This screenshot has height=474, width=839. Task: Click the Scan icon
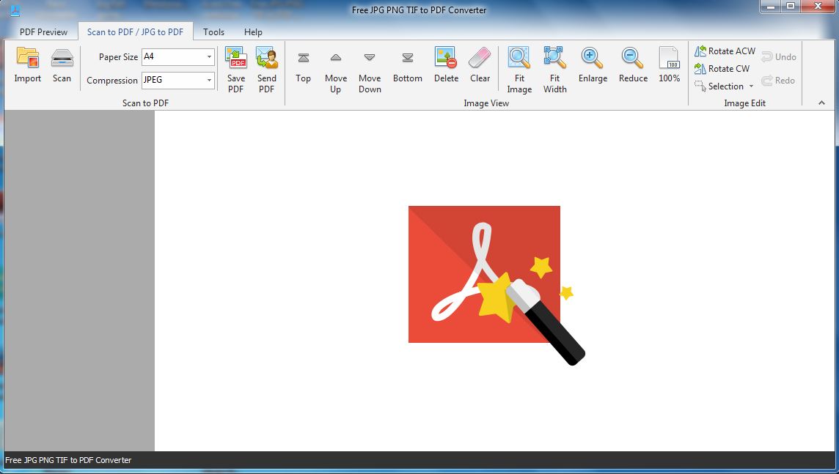point(62,66)
